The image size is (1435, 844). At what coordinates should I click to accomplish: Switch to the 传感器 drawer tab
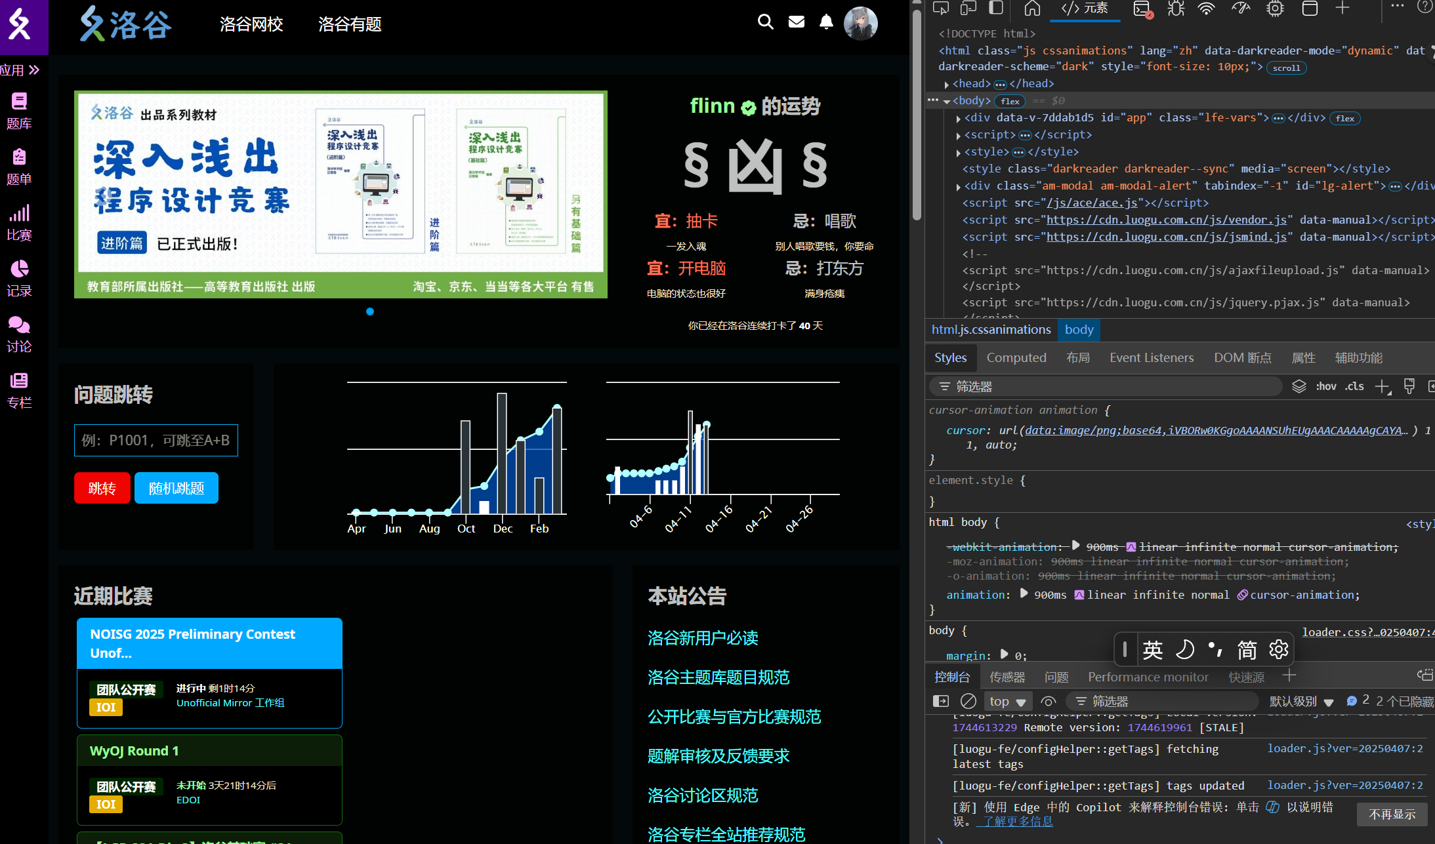click(1007, 677)
